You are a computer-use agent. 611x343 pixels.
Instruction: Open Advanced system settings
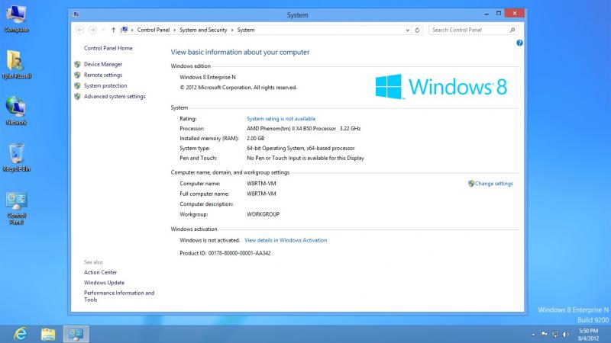tap(115, 97)
